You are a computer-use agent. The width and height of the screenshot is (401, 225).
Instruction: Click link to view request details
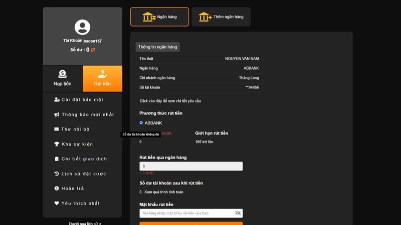(x=170, y=101)
